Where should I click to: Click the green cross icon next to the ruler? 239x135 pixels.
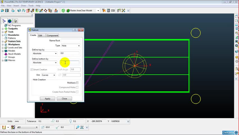123,11
